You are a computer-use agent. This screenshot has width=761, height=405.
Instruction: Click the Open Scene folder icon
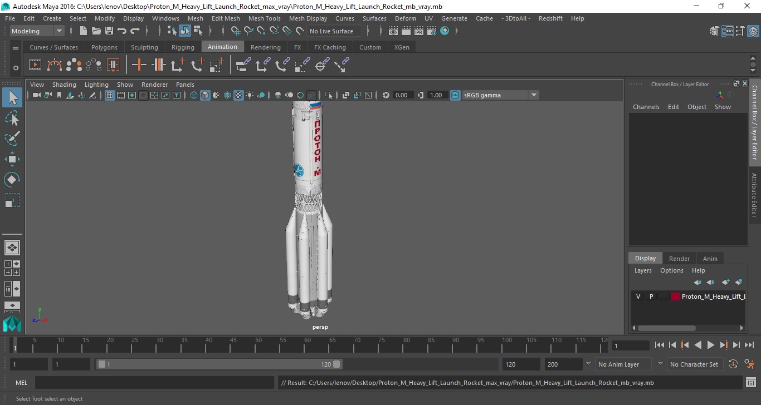click(96, 31)
